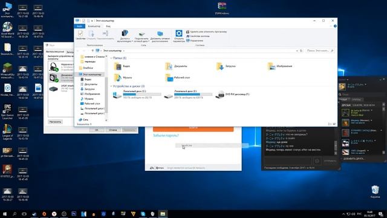
Task: Select the Epic Games Launcher desktop icon
Action: tap(7, 111)
